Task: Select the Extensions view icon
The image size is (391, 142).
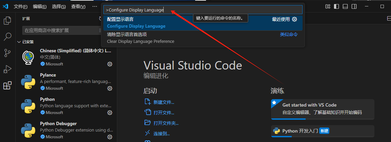Action: pyautogui.click(x=7, y=85)
